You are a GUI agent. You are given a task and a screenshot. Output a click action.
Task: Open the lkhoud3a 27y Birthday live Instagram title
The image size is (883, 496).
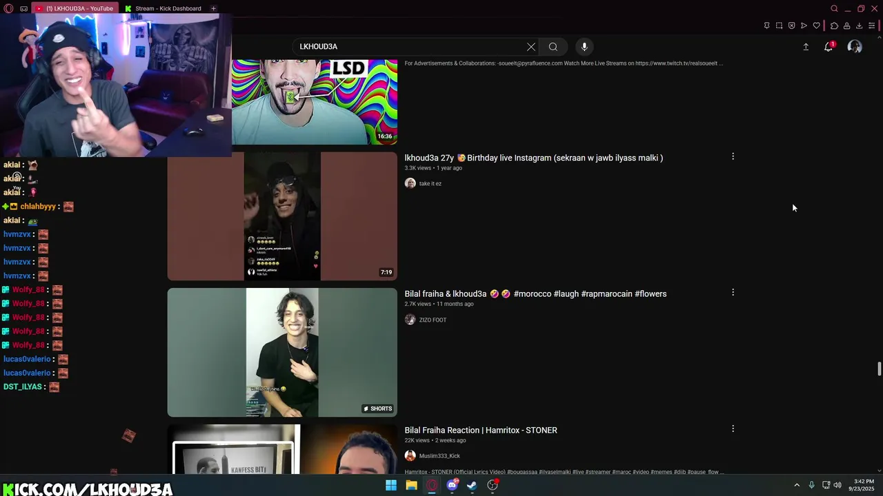pos(533,158)
